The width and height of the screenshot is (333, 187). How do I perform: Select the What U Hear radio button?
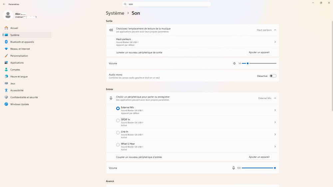[x=118, y=145]
